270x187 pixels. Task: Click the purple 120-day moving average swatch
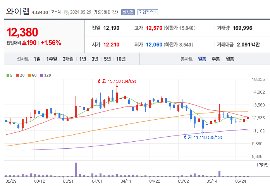41,75
